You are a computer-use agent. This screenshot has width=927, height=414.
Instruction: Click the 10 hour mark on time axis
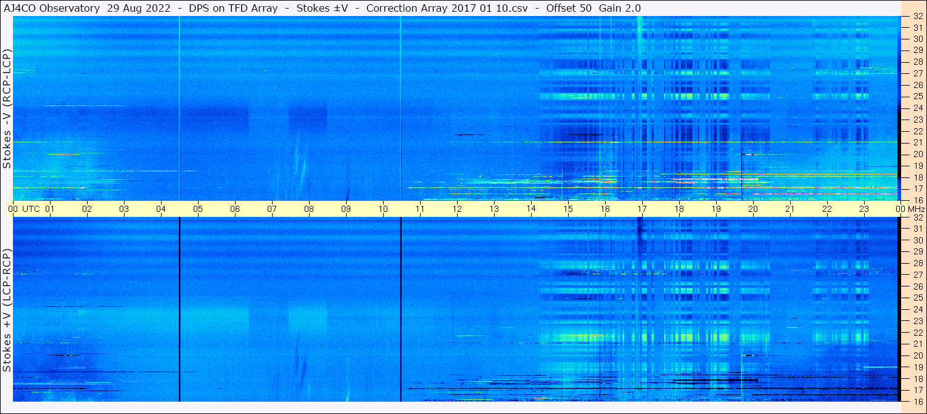[x=383, y=209]
